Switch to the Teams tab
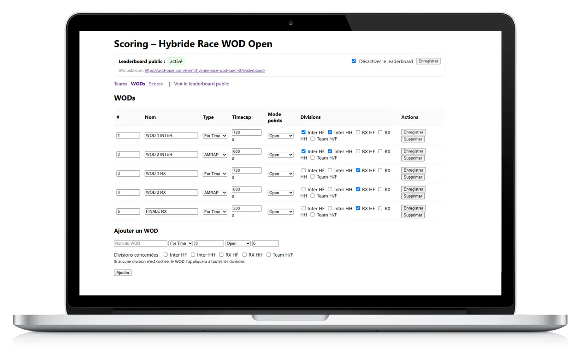This screenshot has height=349, width=581. coord(120,84)
